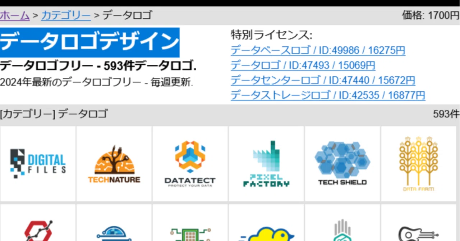Open the hand circuit logo thumbnail
Screen dimensions: 460x241
(x=342, y=223)
